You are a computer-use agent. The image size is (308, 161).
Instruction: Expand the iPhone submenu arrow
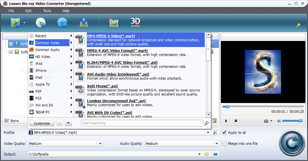point(71,70)
